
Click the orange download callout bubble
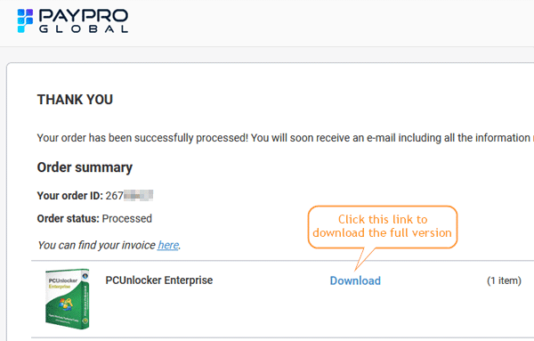tap(383, 226)
